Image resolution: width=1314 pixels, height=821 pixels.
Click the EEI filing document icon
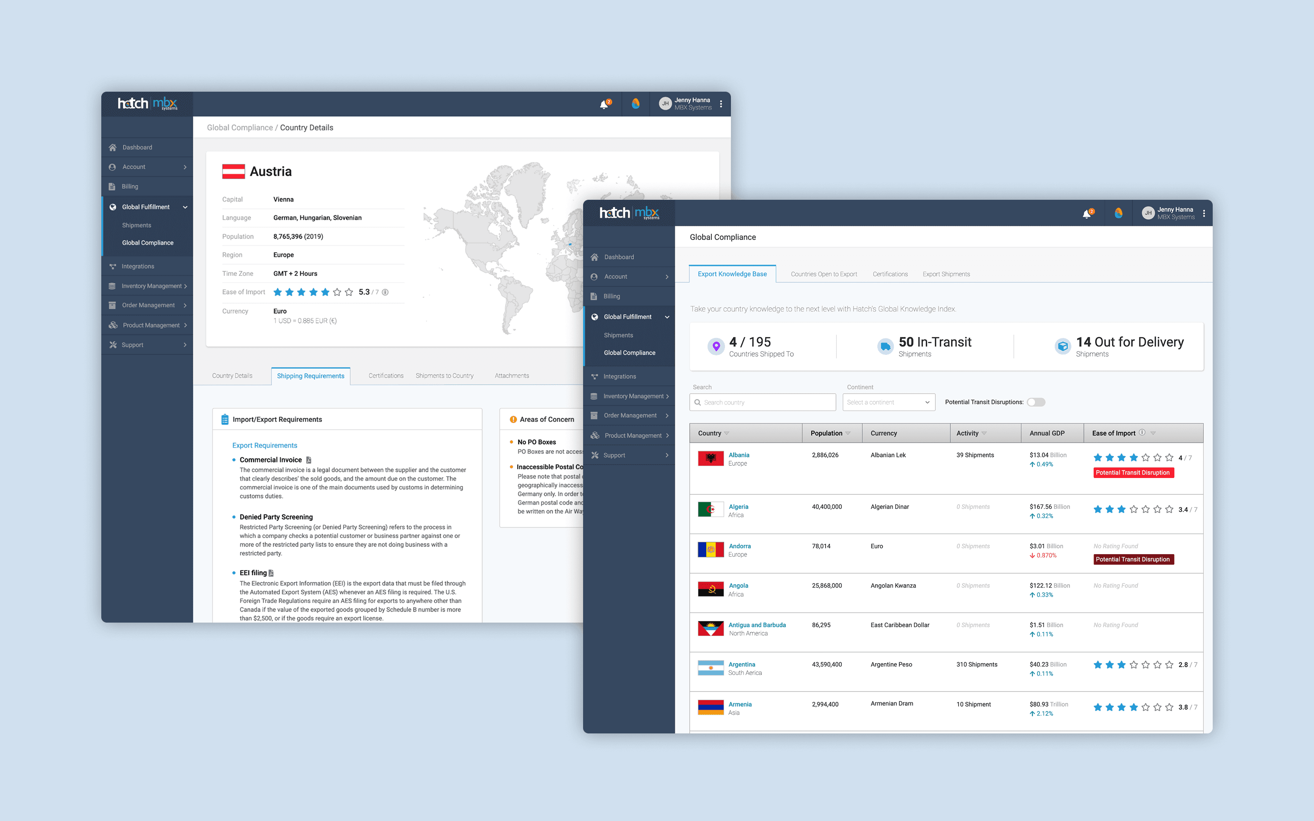point(271,573)
